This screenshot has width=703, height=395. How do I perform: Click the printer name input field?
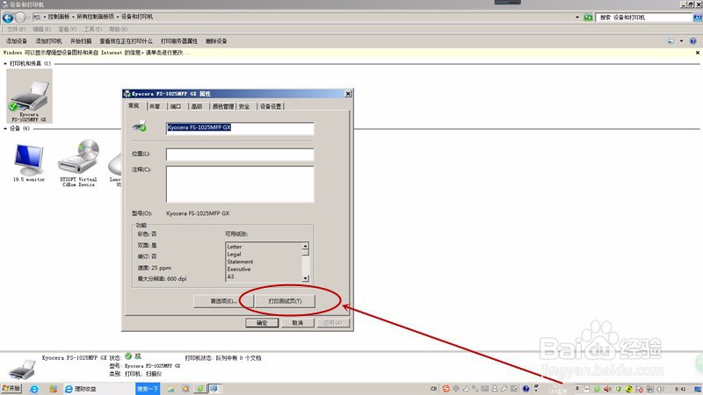click(240, 128)
